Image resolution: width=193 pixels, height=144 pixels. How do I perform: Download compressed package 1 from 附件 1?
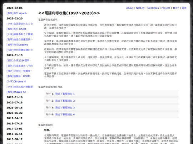(x=65, y=94)
